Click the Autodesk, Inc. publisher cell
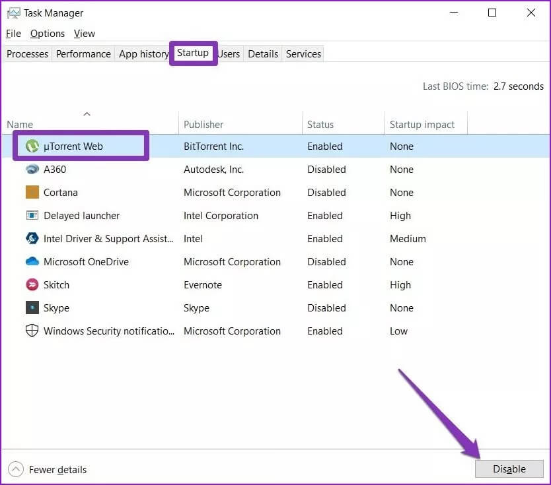The image size is (551, 485). tap(213, 170)
